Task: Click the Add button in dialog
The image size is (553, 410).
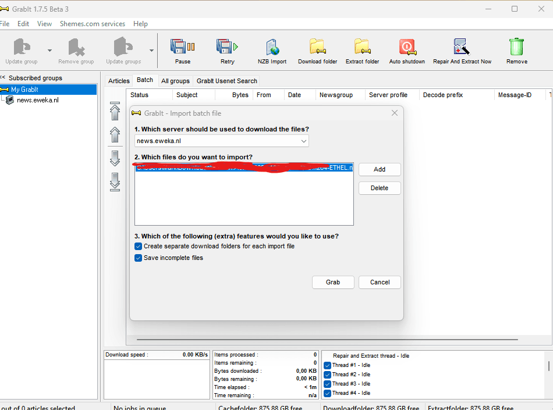Action: [380, 170]
